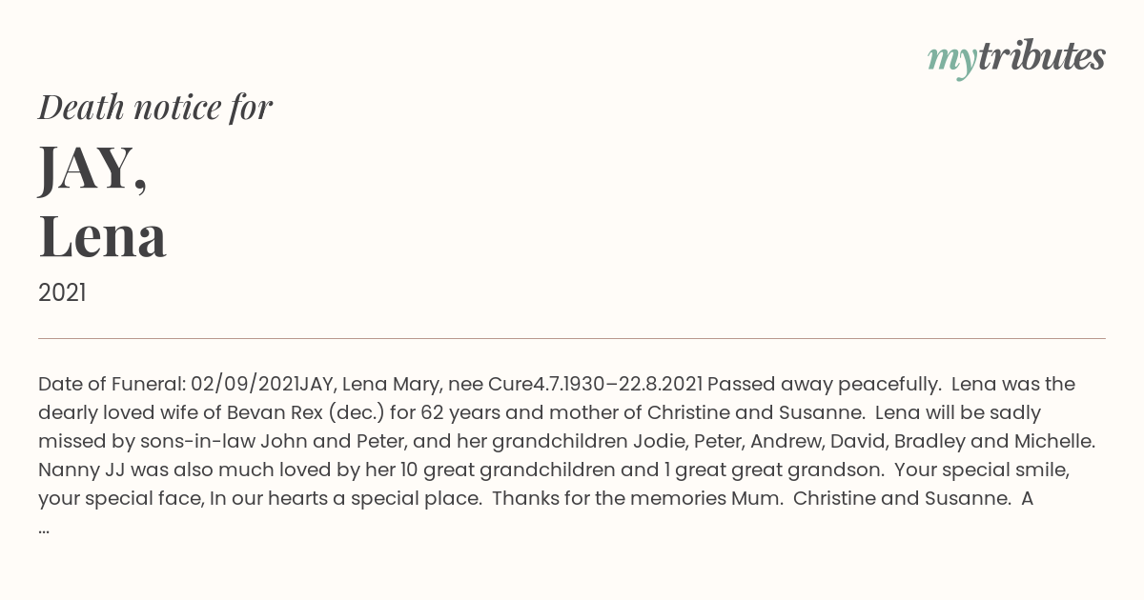Click the mytributes logo
Image resolution: width=1144 pixels, height=600 pixels.
click(1016, 58)
